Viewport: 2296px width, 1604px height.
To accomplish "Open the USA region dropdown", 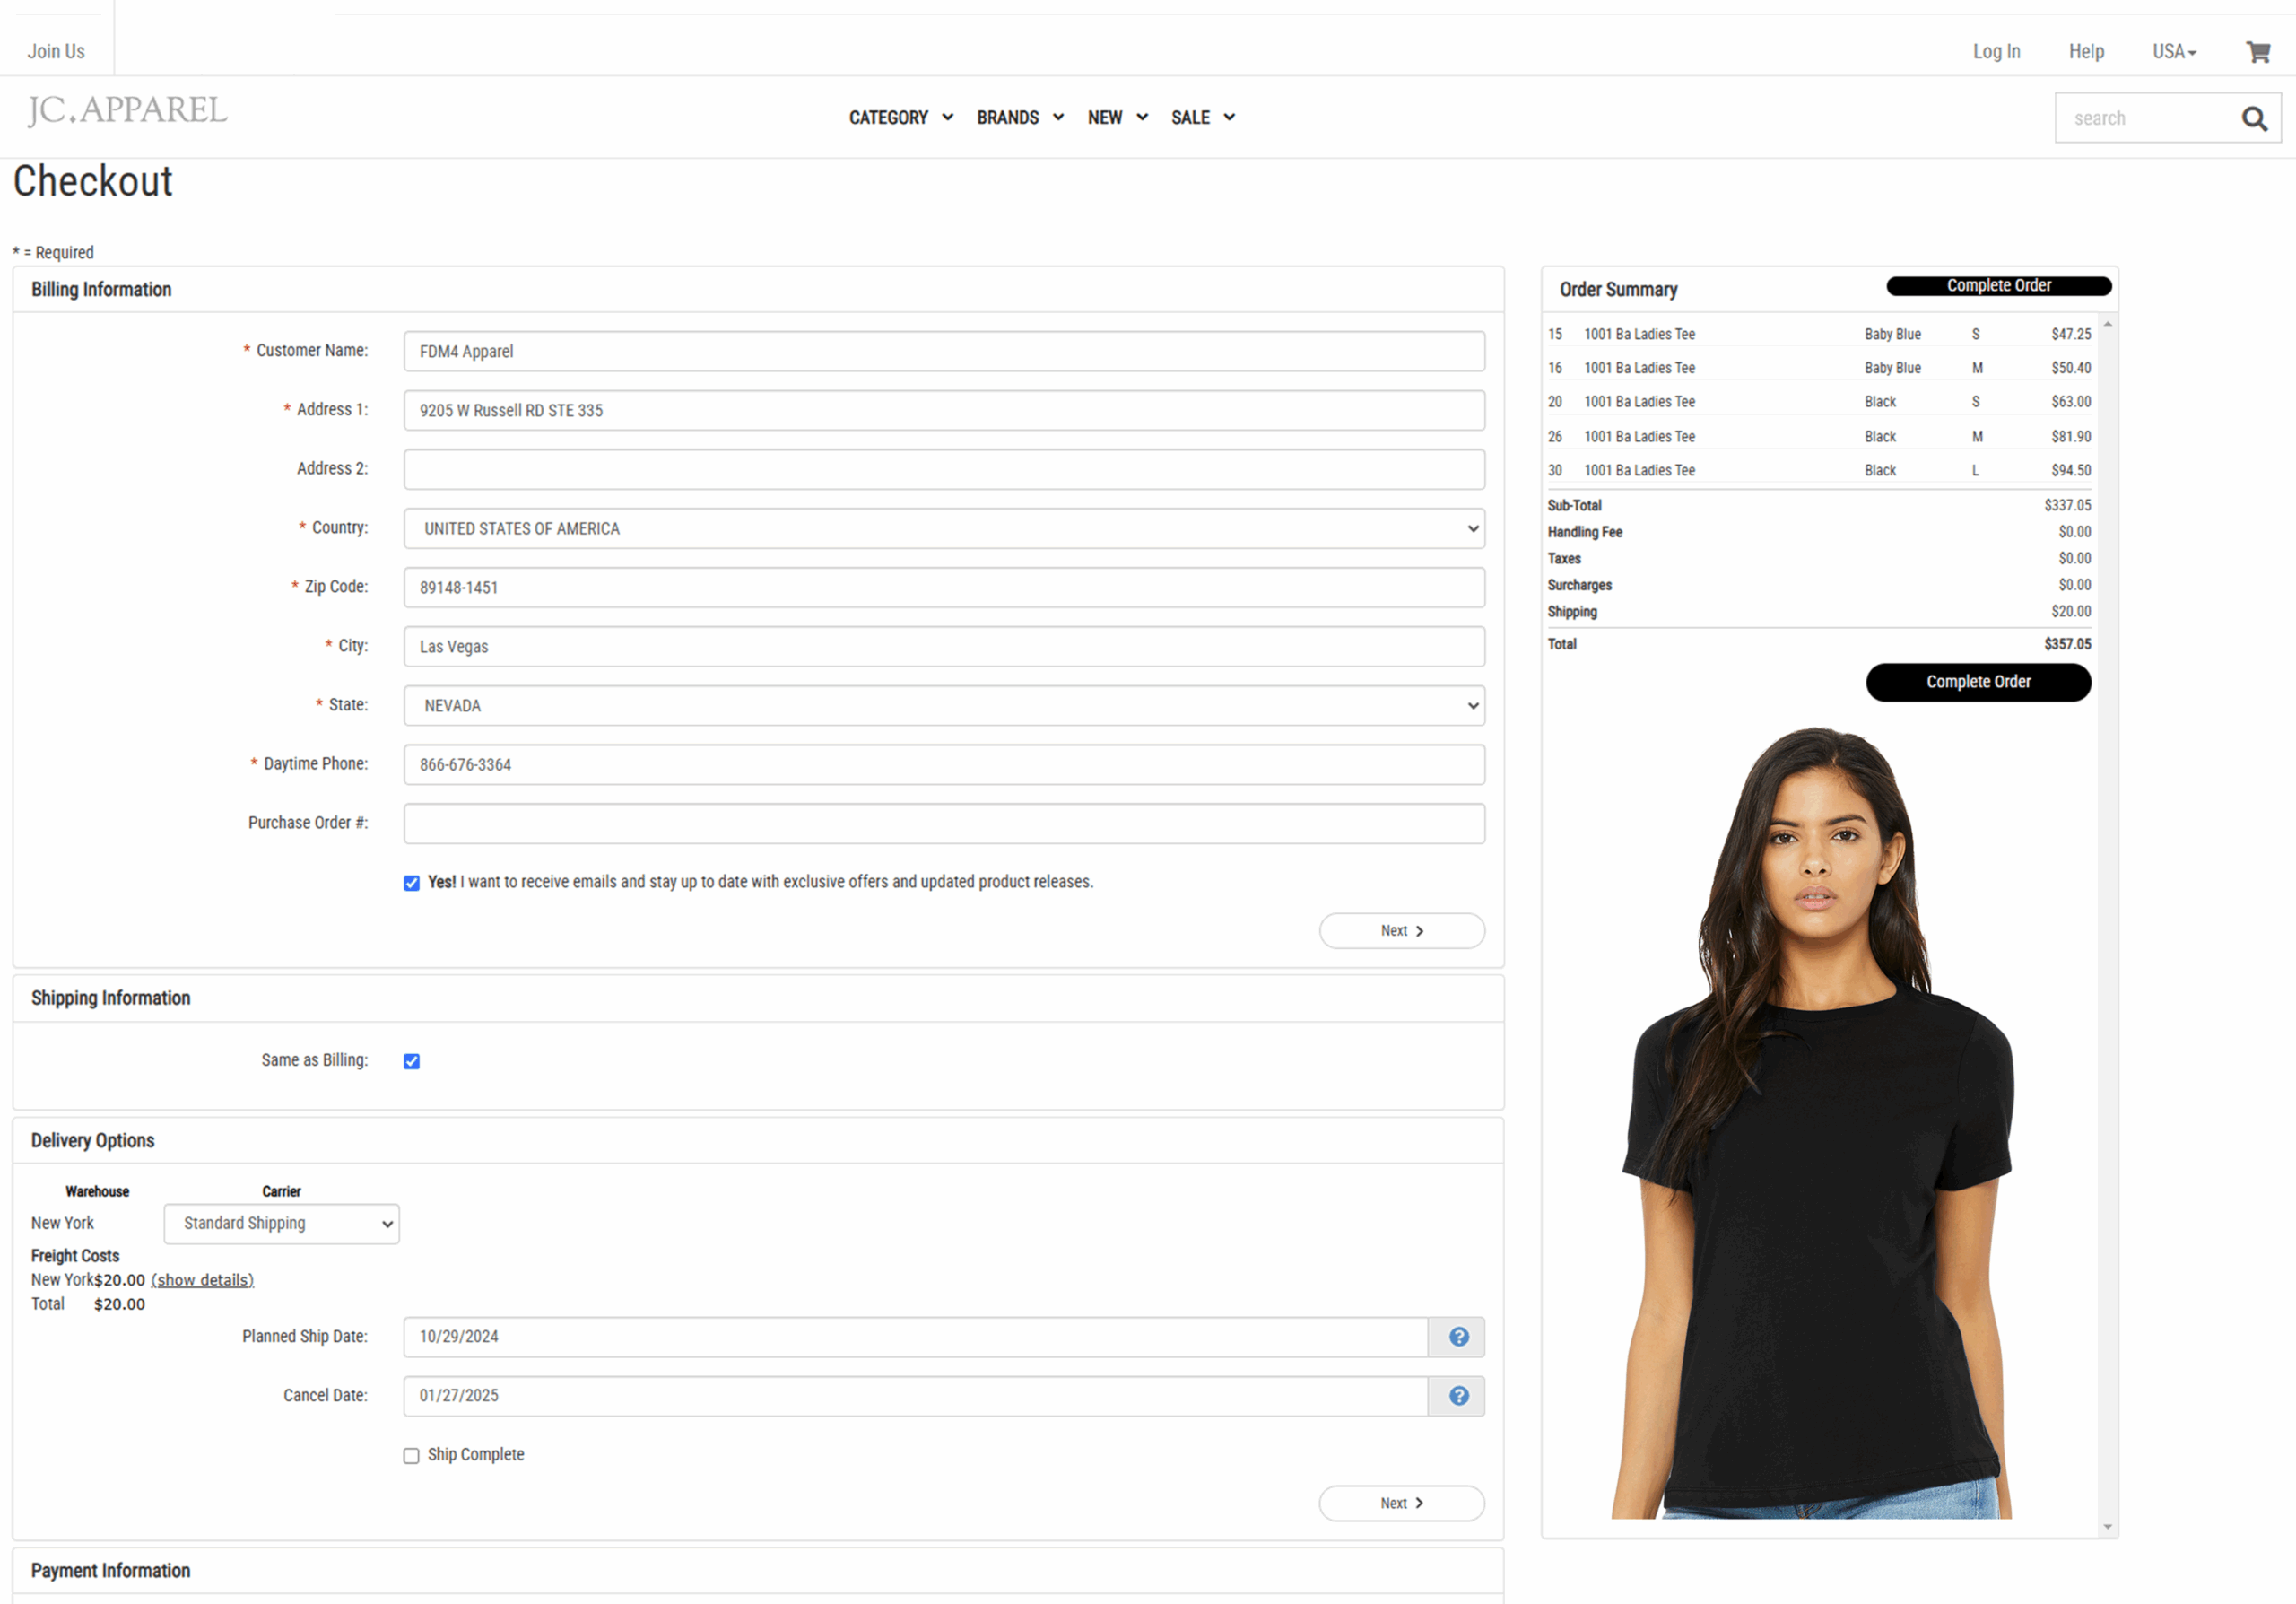I will click(x=2174, y=51).
